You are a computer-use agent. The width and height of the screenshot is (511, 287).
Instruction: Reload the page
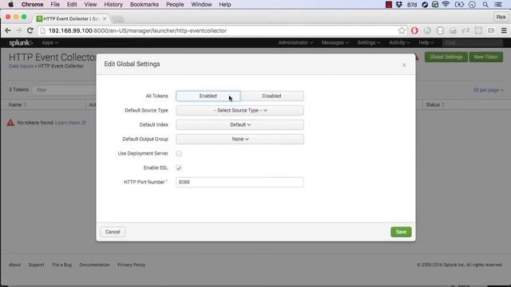pyautogui.click(x=30, y=30)
